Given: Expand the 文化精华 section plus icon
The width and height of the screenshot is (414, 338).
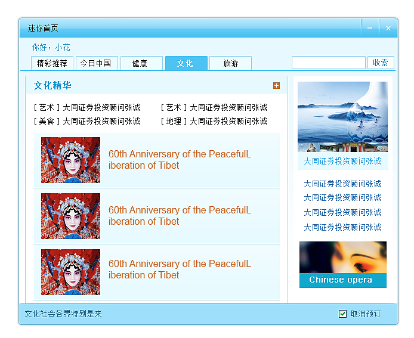Looking at the screenshot, I should tap(276, 85).
